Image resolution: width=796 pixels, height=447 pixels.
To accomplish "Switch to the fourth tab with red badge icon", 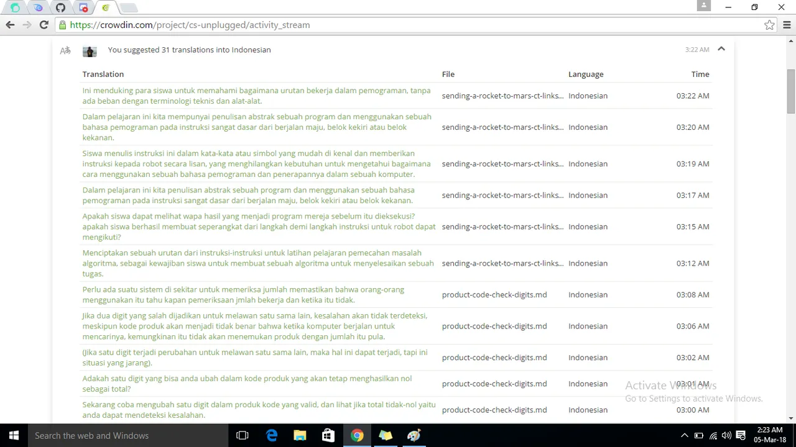I will [83, 8].
